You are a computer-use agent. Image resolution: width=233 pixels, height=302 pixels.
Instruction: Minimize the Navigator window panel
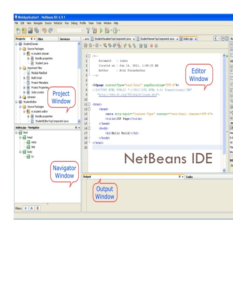76,127
